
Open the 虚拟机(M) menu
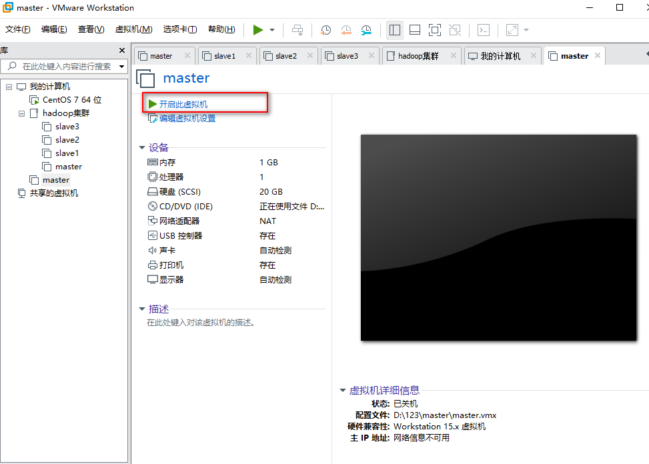(x=133, y=29)
